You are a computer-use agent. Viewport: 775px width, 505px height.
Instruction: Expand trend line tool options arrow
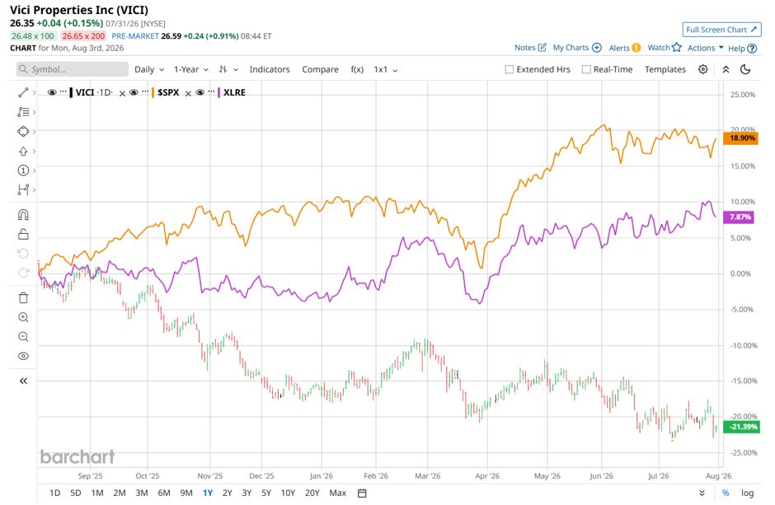pos(34,93)
